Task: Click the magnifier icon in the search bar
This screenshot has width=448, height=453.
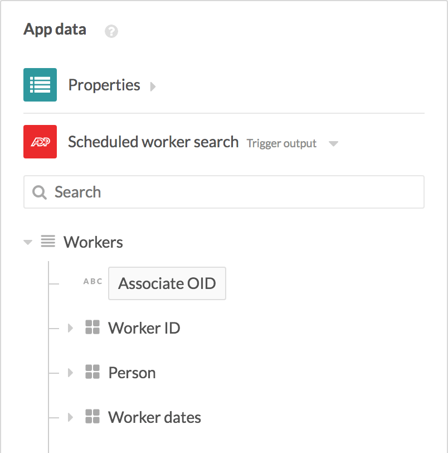Action: (39, 192)
